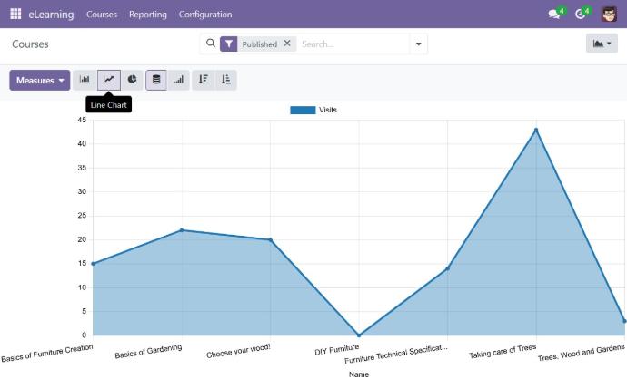Toggle the Cumulative chart option

click(x=179, y=80)
